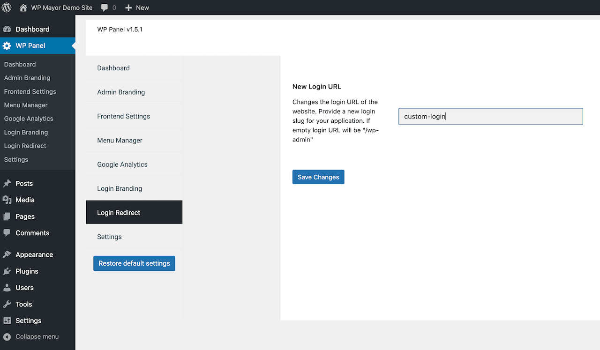The width and height of the screenshot is (600, 350).
Task: Open Login Branding in dark sidebar submenu
Action: pyautogui.click(x=26, y=132)
